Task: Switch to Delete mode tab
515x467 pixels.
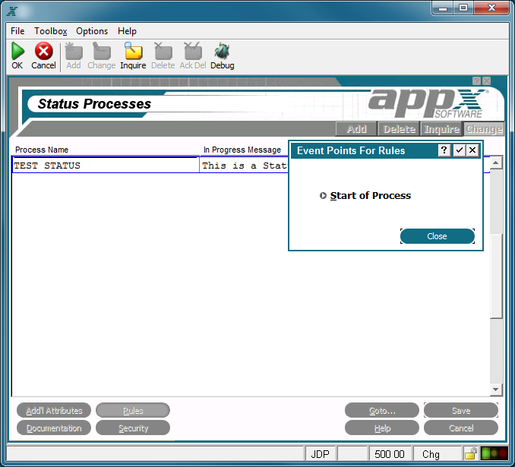Action: (399, 129)
